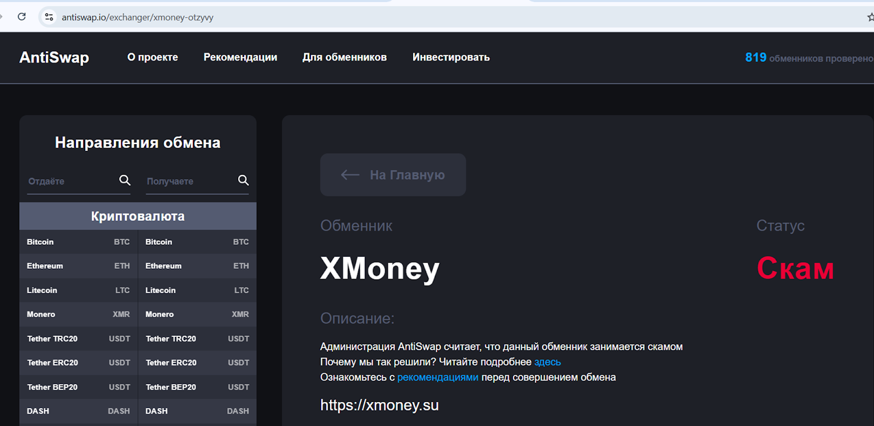Select DASH in the Отдаёте column
874x426 pixels.
(x=79, y=411)
